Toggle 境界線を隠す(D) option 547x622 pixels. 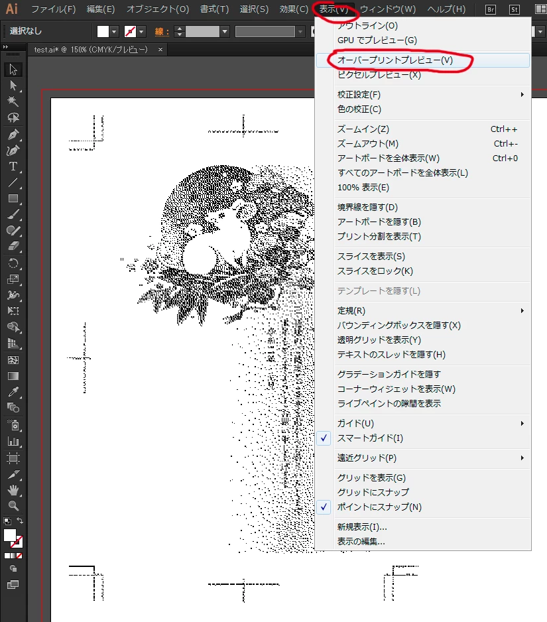pos(423,207)
